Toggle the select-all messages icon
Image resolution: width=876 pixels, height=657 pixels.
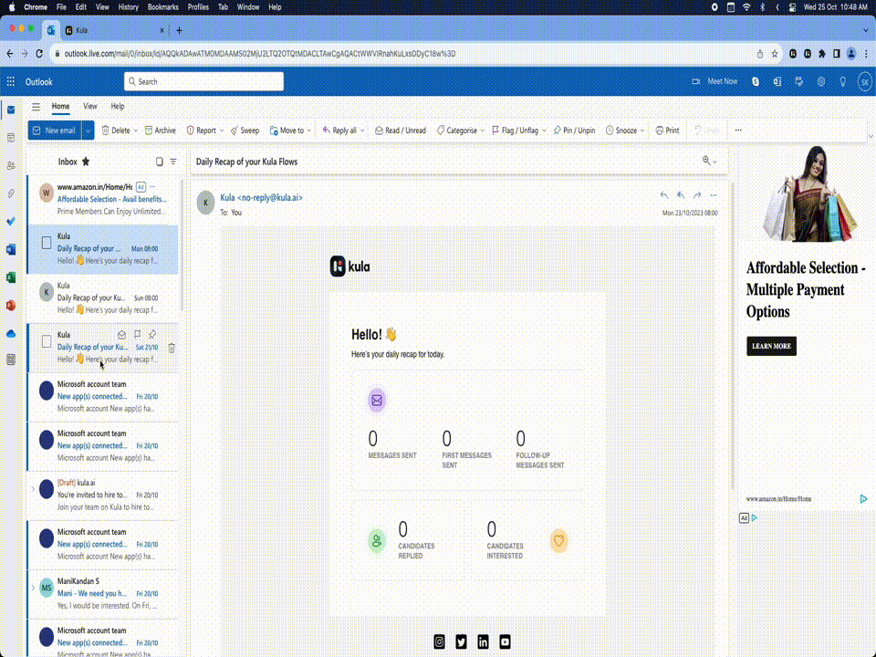(159, 162)
